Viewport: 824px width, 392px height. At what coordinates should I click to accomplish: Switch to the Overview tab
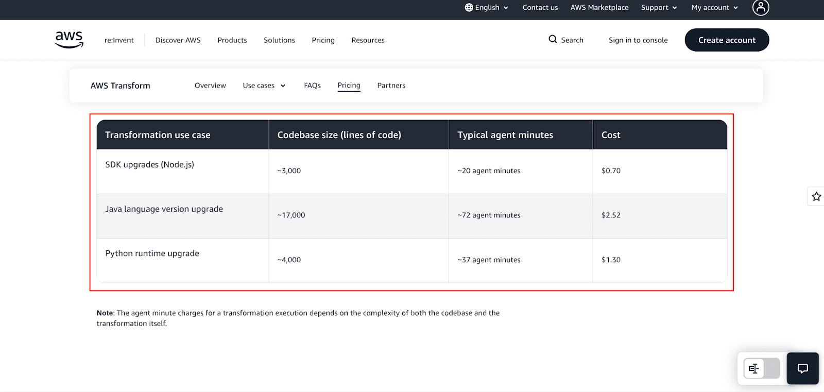210,86
